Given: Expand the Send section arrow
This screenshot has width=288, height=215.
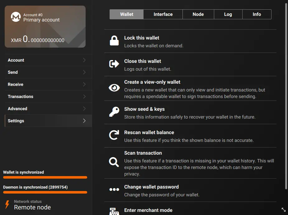Looking at the screenshot, I should [x=84, y=72].
